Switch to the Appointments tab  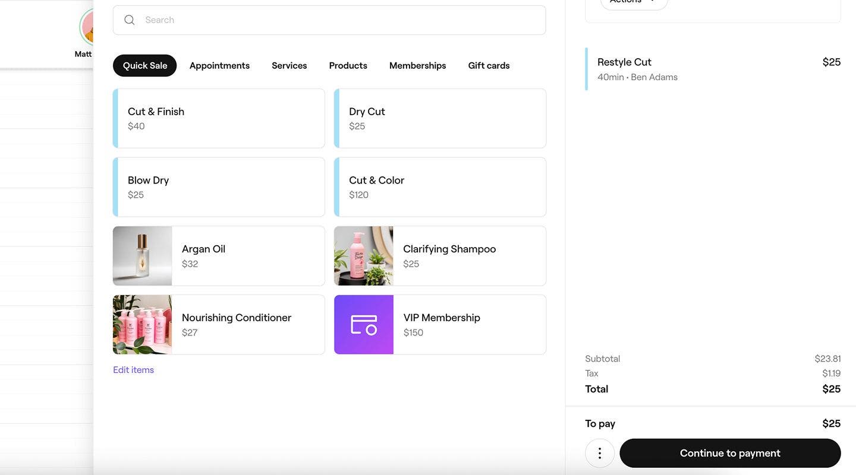(219, 66)
